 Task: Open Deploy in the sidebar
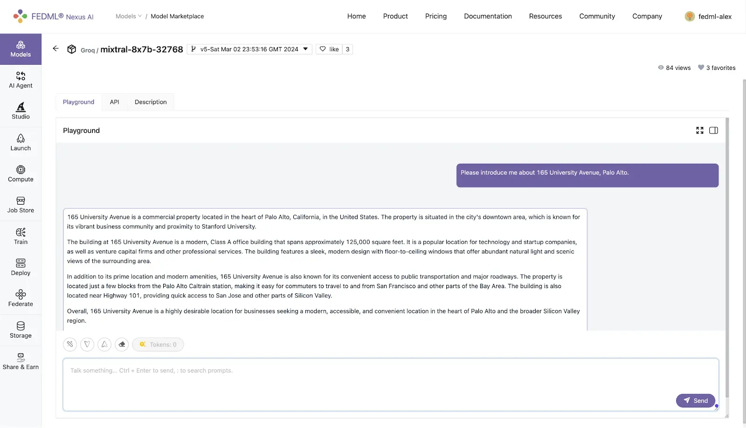(x=21, y=268)
